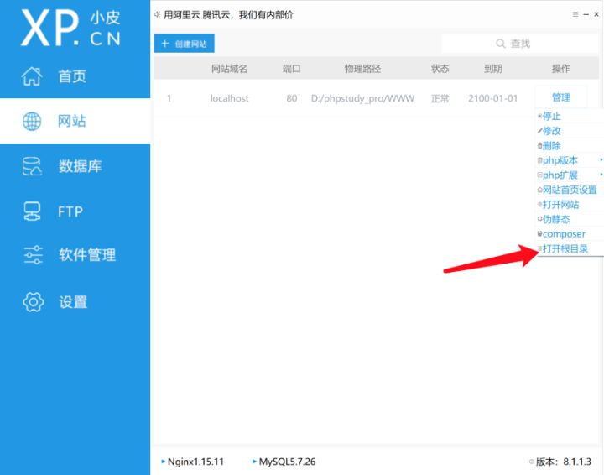The width and height of the screenshot is (604, 475).
Task: Click the Nginx1.15.11 status indicator
Action: [195, 462]
